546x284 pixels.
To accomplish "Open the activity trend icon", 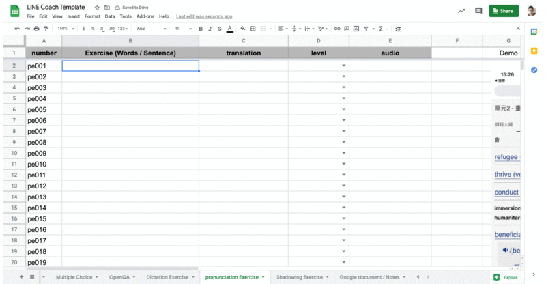I will click(461, 11).
